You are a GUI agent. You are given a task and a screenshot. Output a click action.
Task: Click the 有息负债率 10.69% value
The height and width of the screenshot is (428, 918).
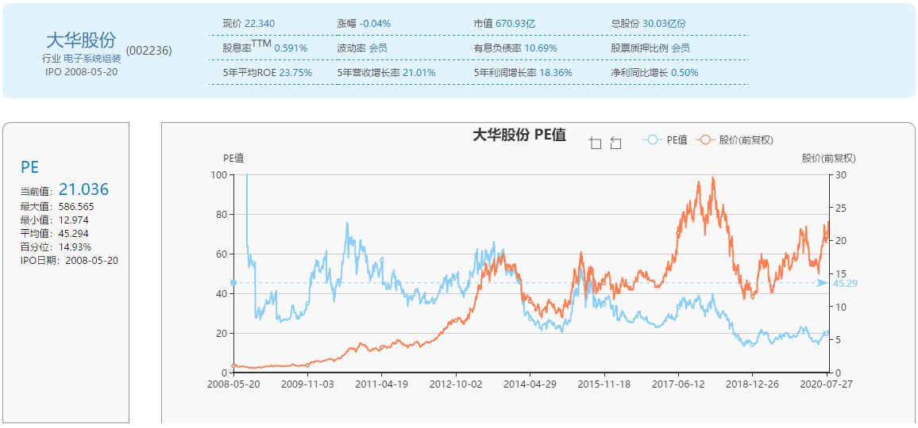540,48
